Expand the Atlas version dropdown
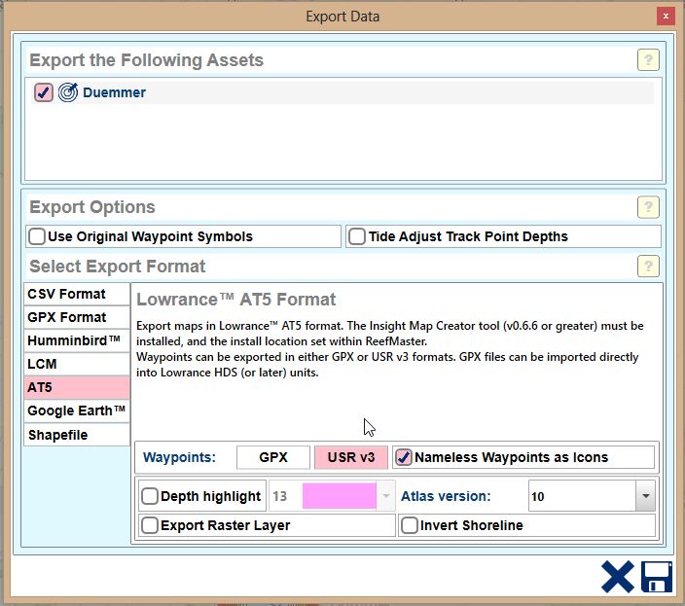The image size is (685, 606). pyautogui.click(x=645, y=496)
